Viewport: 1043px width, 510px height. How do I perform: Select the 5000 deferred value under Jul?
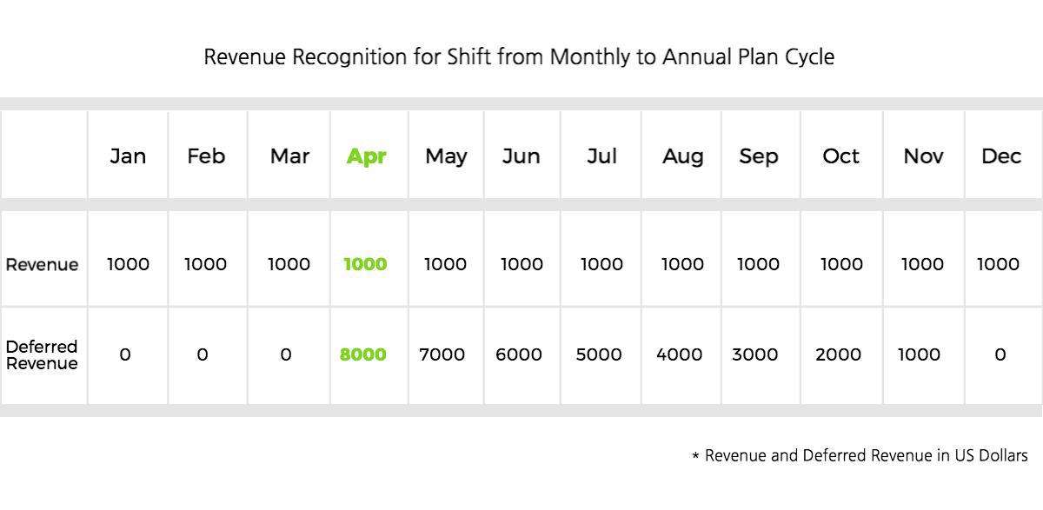pos(599,354)
